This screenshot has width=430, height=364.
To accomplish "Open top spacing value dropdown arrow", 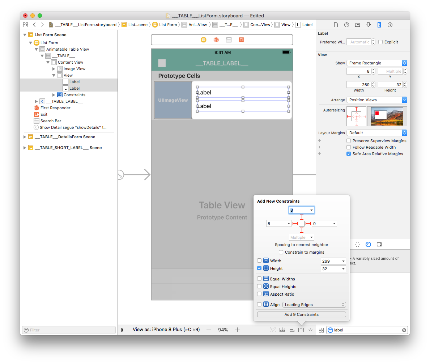I will click(x=311, y=210).
